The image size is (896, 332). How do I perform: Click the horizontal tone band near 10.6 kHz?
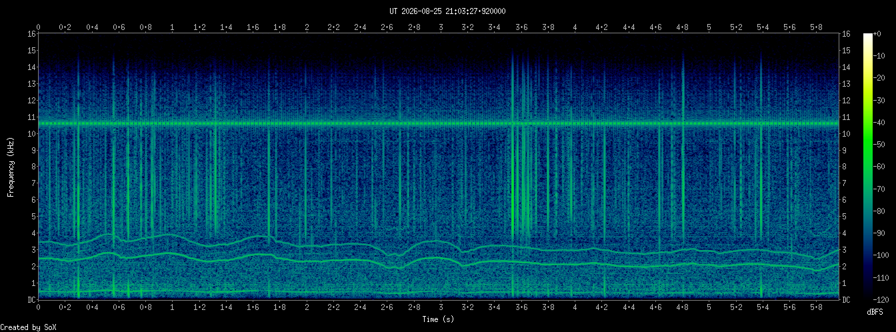pyautogui.click(x=439, y=123)
